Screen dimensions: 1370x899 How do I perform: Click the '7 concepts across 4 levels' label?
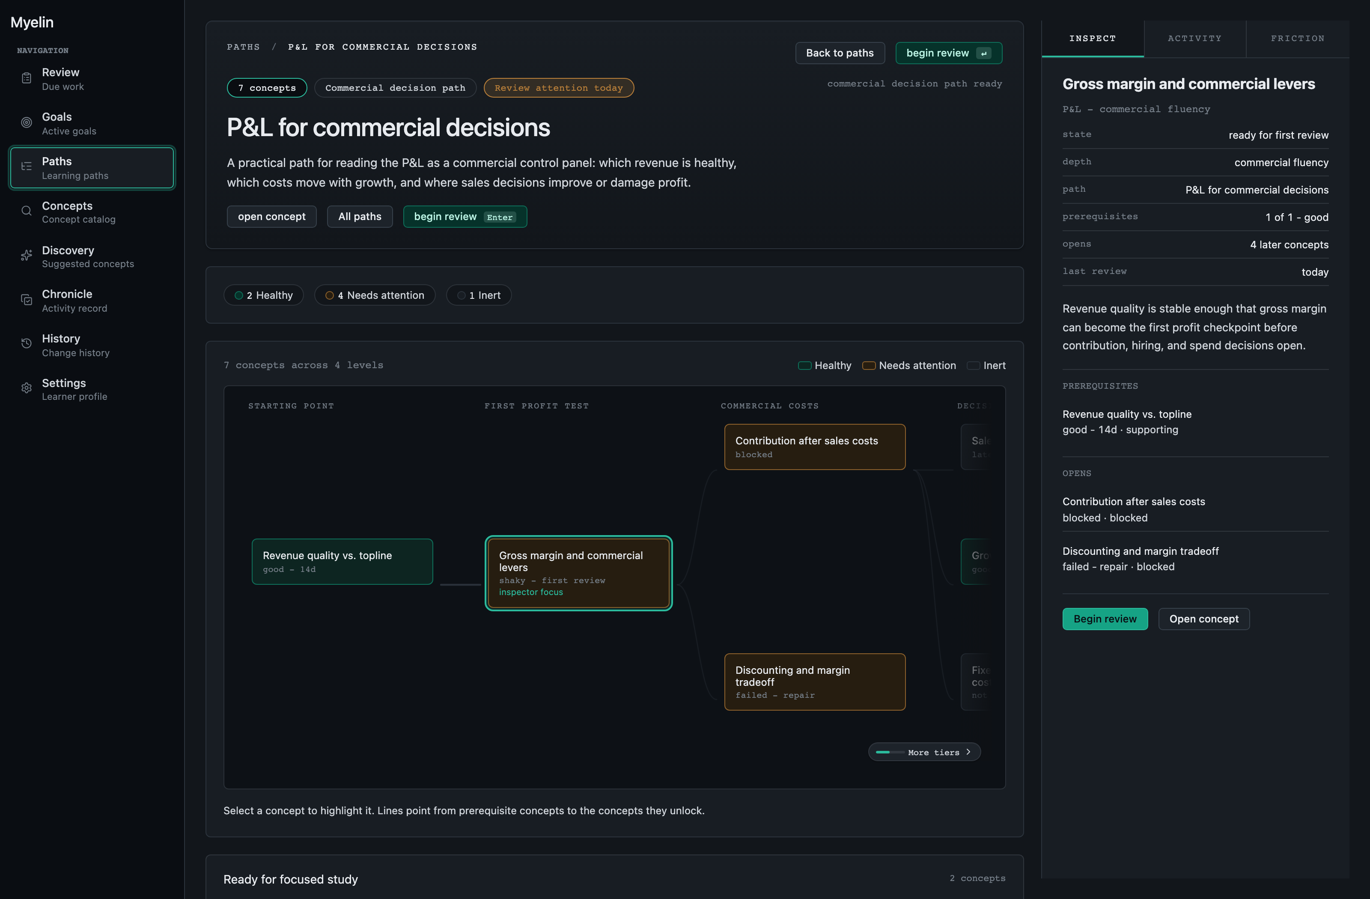304,366
